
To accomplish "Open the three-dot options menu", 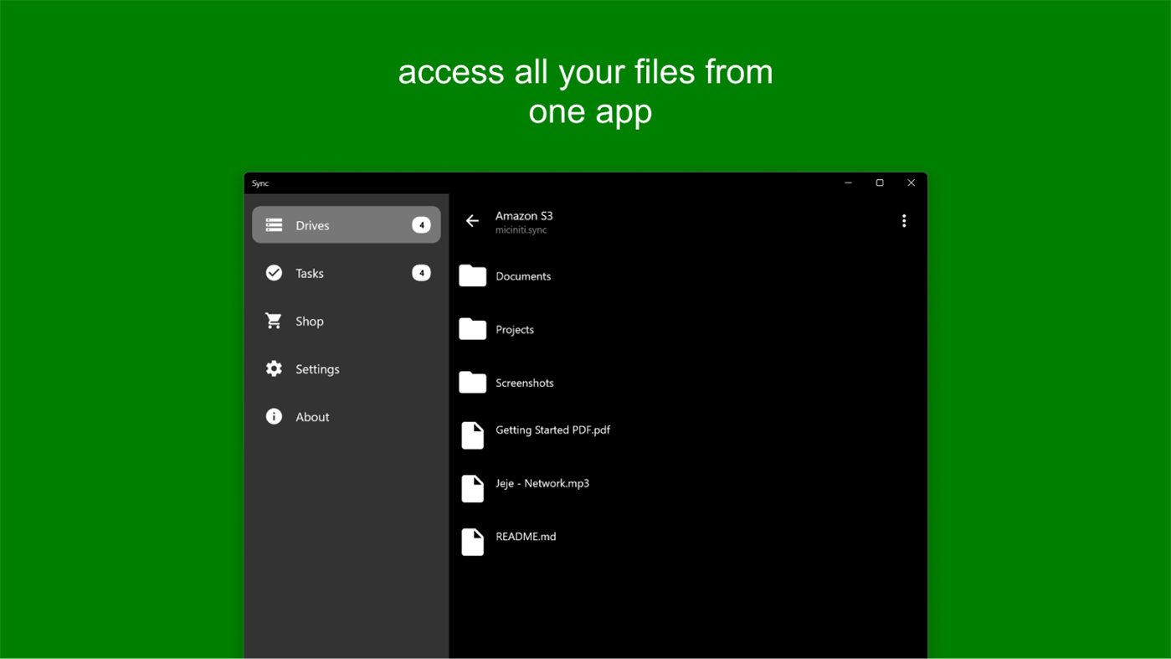I will 904,220.
